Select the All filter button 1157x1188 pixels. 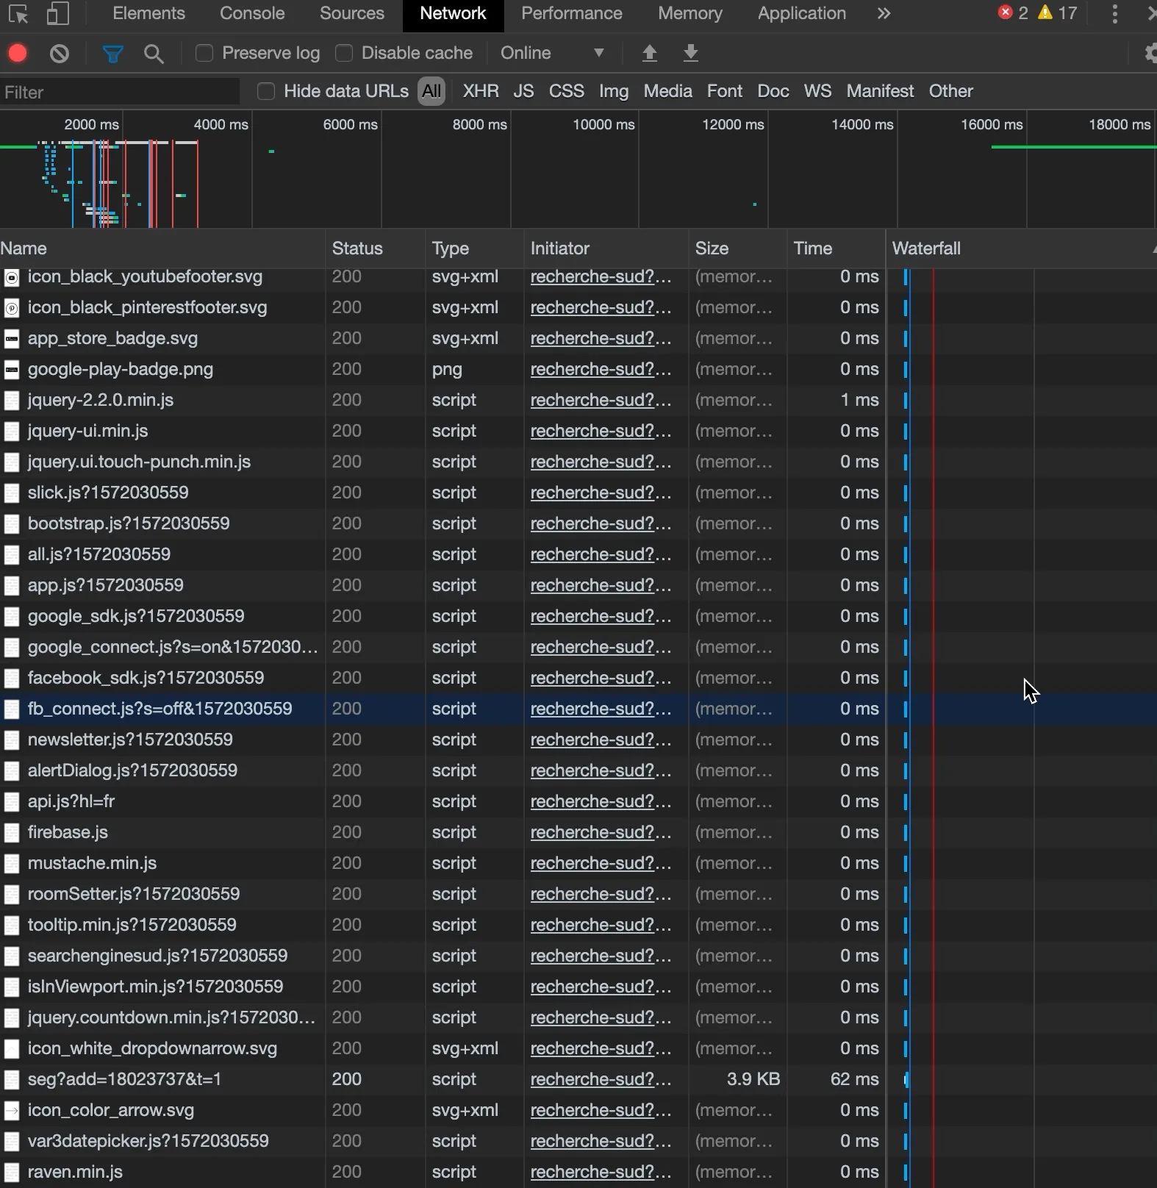click(x=431, y=91)
